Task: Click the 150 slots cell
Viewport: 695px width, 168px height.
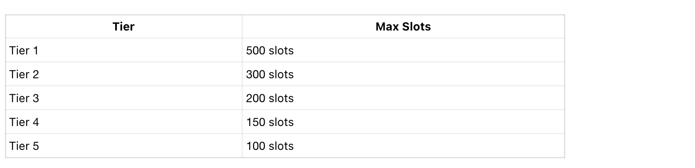Action: pyautogui.click(x=403, y=122)
